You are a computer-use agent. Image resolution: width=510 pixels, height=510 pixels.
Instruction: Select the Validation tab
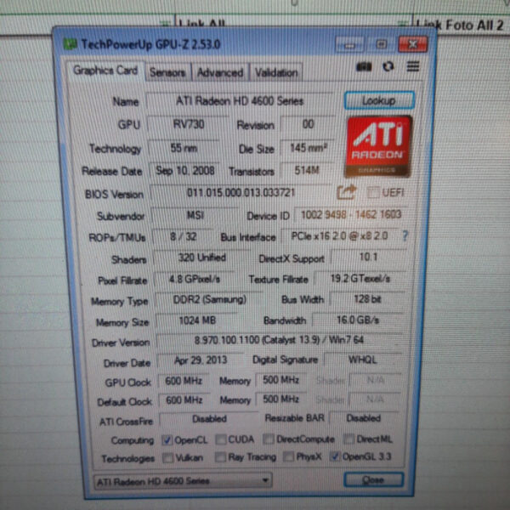276,73
